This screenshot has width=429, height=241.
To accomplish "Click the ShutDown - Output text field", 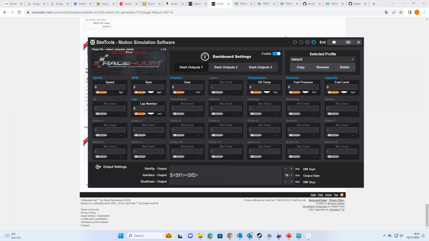I will tap(226, 182).
